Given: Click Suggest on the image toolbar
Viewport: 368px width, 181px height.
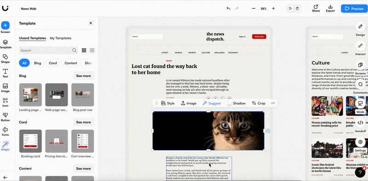Looking at the screenshot, I should 212,103.
